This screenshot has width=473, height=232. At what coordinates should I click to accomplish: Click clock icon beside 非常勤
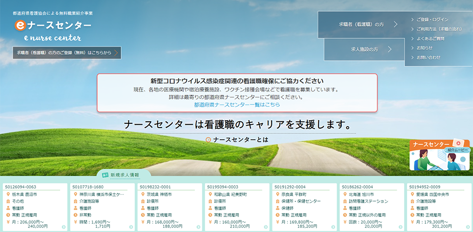76,215
